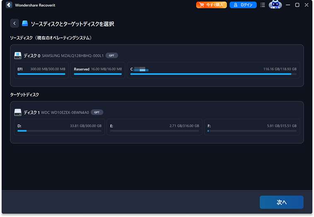Select the E: partition on Disk 1
The width and height of the screenshot is (314, 217).
[155, 127]
